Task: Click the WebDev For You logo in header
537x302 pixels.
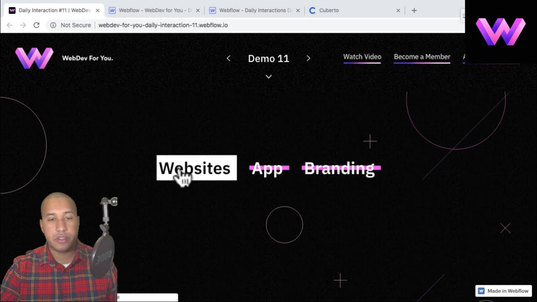Action: point(34,58)
